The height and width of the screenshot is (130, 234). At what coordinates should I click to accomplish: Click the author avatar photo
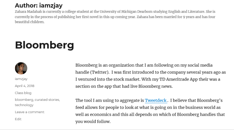(21, 68)
